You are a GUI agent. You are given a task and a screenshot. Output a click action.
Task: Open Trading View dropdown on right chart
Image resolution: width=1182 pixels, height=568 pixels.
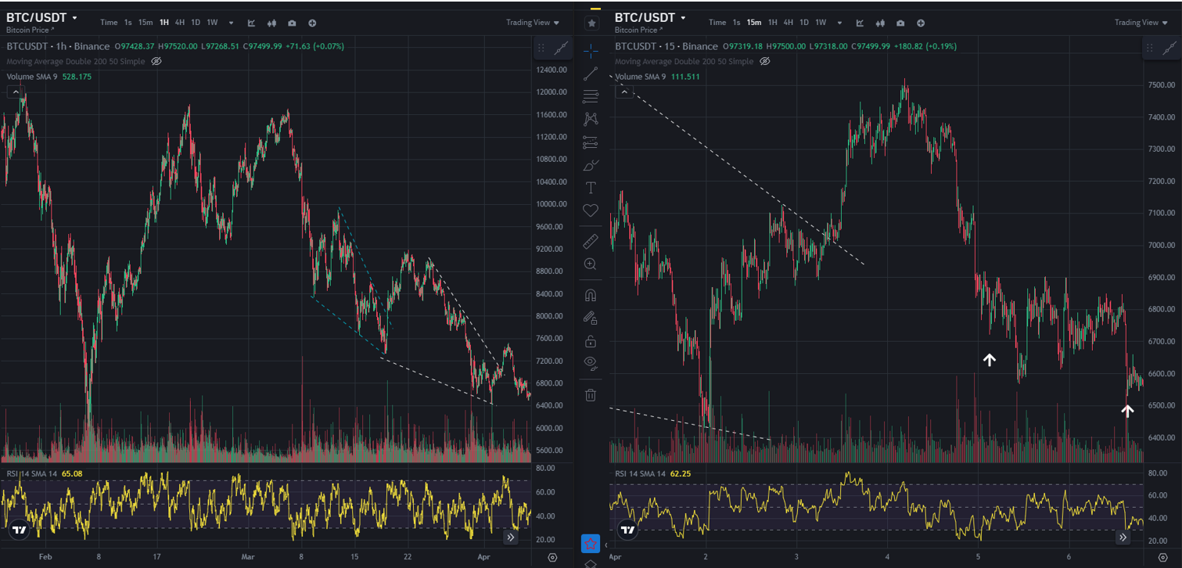(1141, 23)
